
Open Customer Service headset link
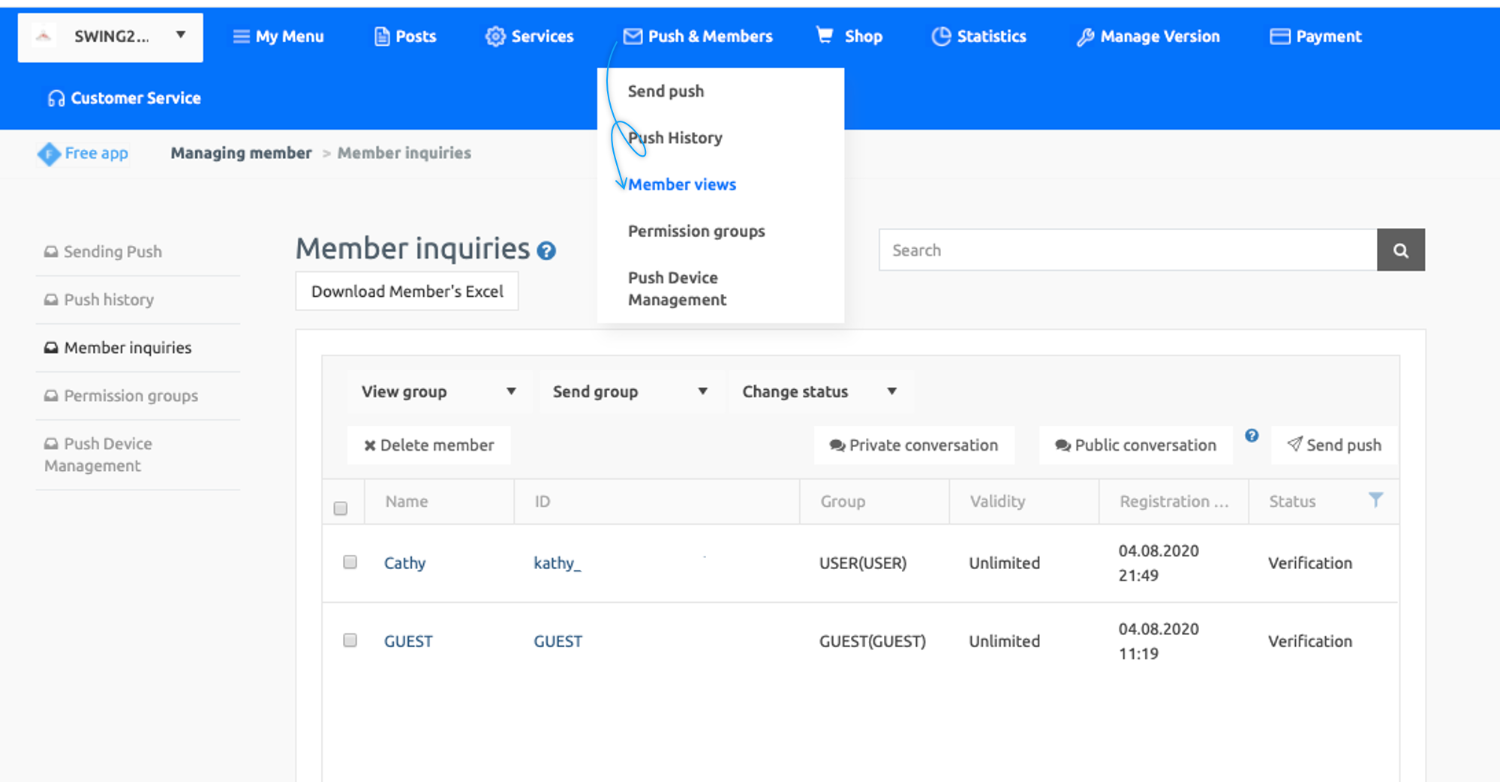[x=125, y=98]
